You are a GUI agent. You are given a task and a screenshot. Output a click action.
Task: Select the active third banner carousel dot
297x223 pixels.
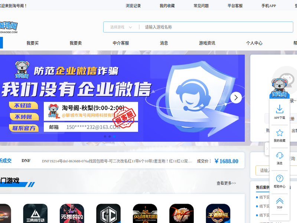click(114, 136)
